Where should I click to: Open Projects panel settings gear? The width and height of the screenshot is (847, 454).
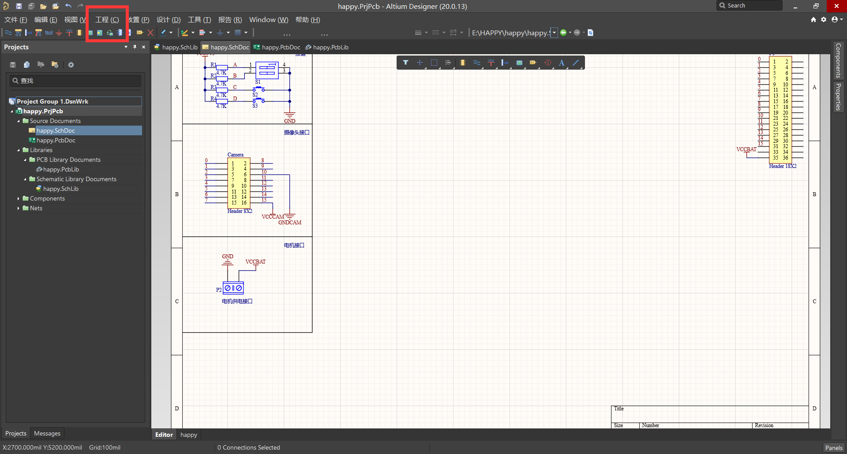[71, 65]
